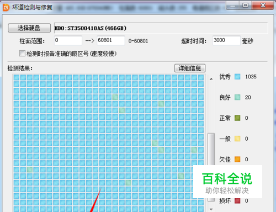Click the 优秀 count value 1035

click(x=251, y=77)
